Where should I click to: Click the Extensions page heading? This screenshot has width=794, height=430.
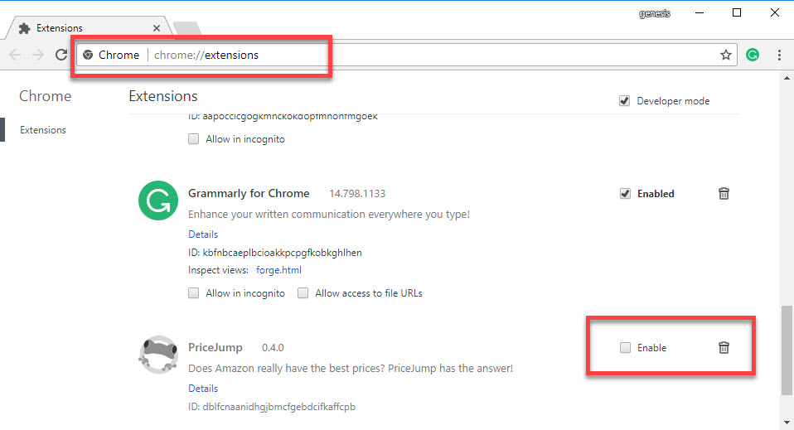point(163,96)
